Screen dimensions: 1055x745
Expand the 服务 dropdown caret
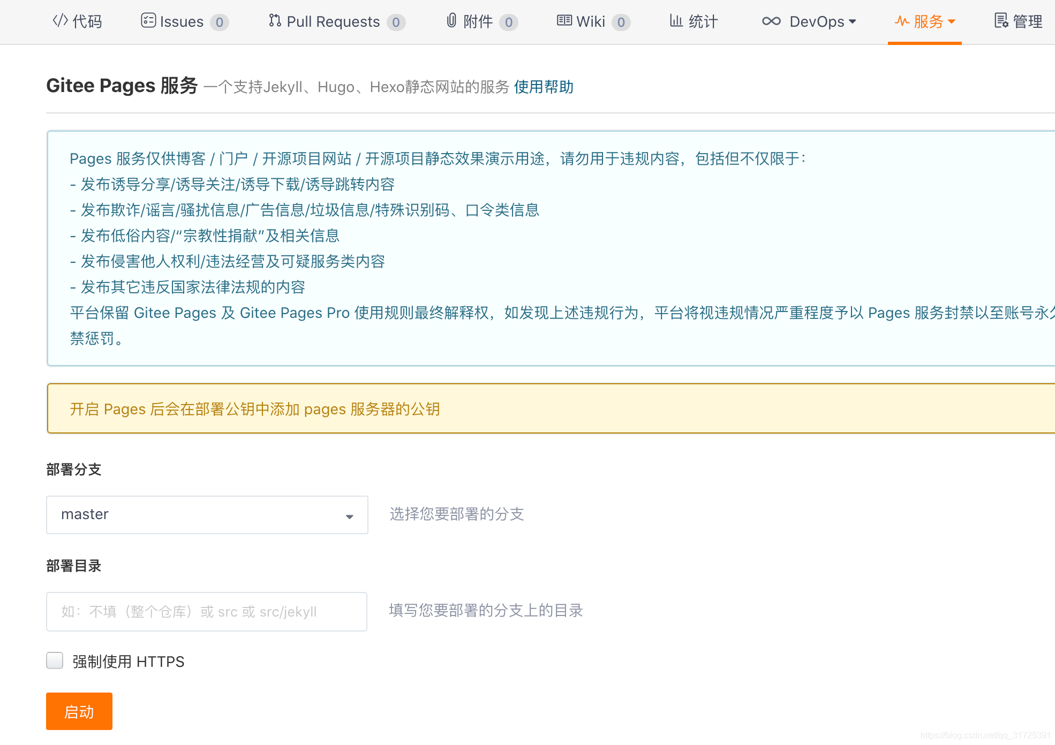coord(952,22)
